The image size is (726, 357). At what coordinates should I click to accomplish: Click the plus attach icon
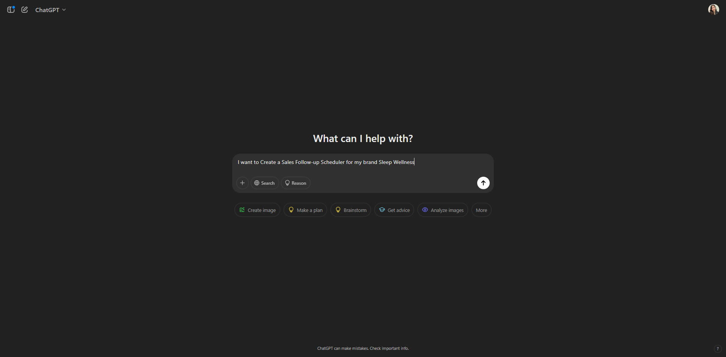pyautogui.click(x=242, y=183)
